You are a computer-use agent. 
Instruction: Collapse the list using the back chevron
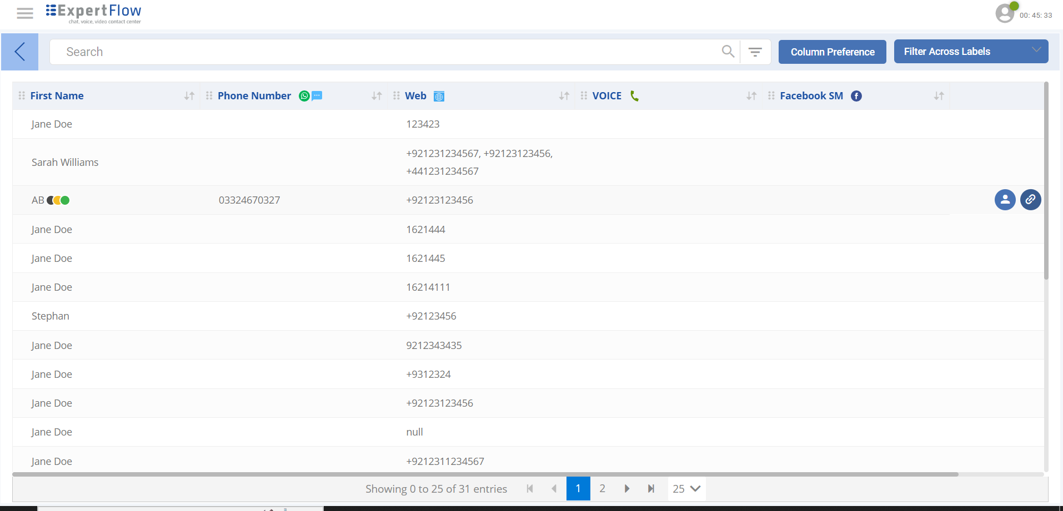pos(19,51)
